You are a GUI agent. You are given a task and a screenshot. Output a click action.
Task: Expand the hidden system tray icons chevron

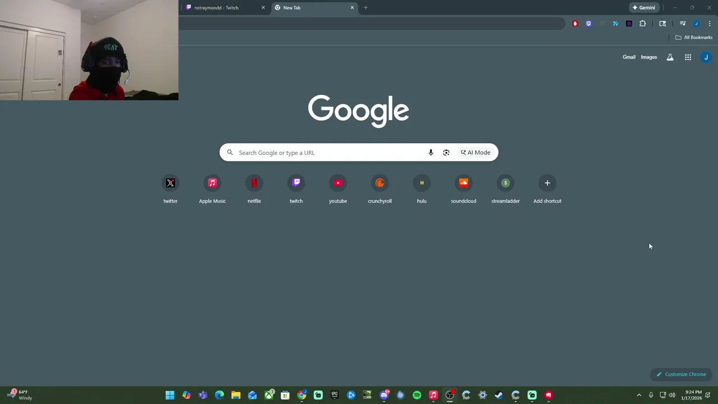tap(638, 395)
